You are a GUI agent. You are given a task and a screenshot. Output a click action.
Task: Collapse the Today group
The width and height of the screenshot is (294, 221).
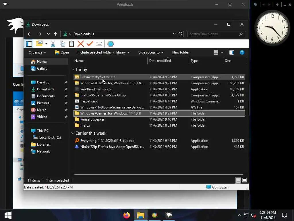coord(73,70)
